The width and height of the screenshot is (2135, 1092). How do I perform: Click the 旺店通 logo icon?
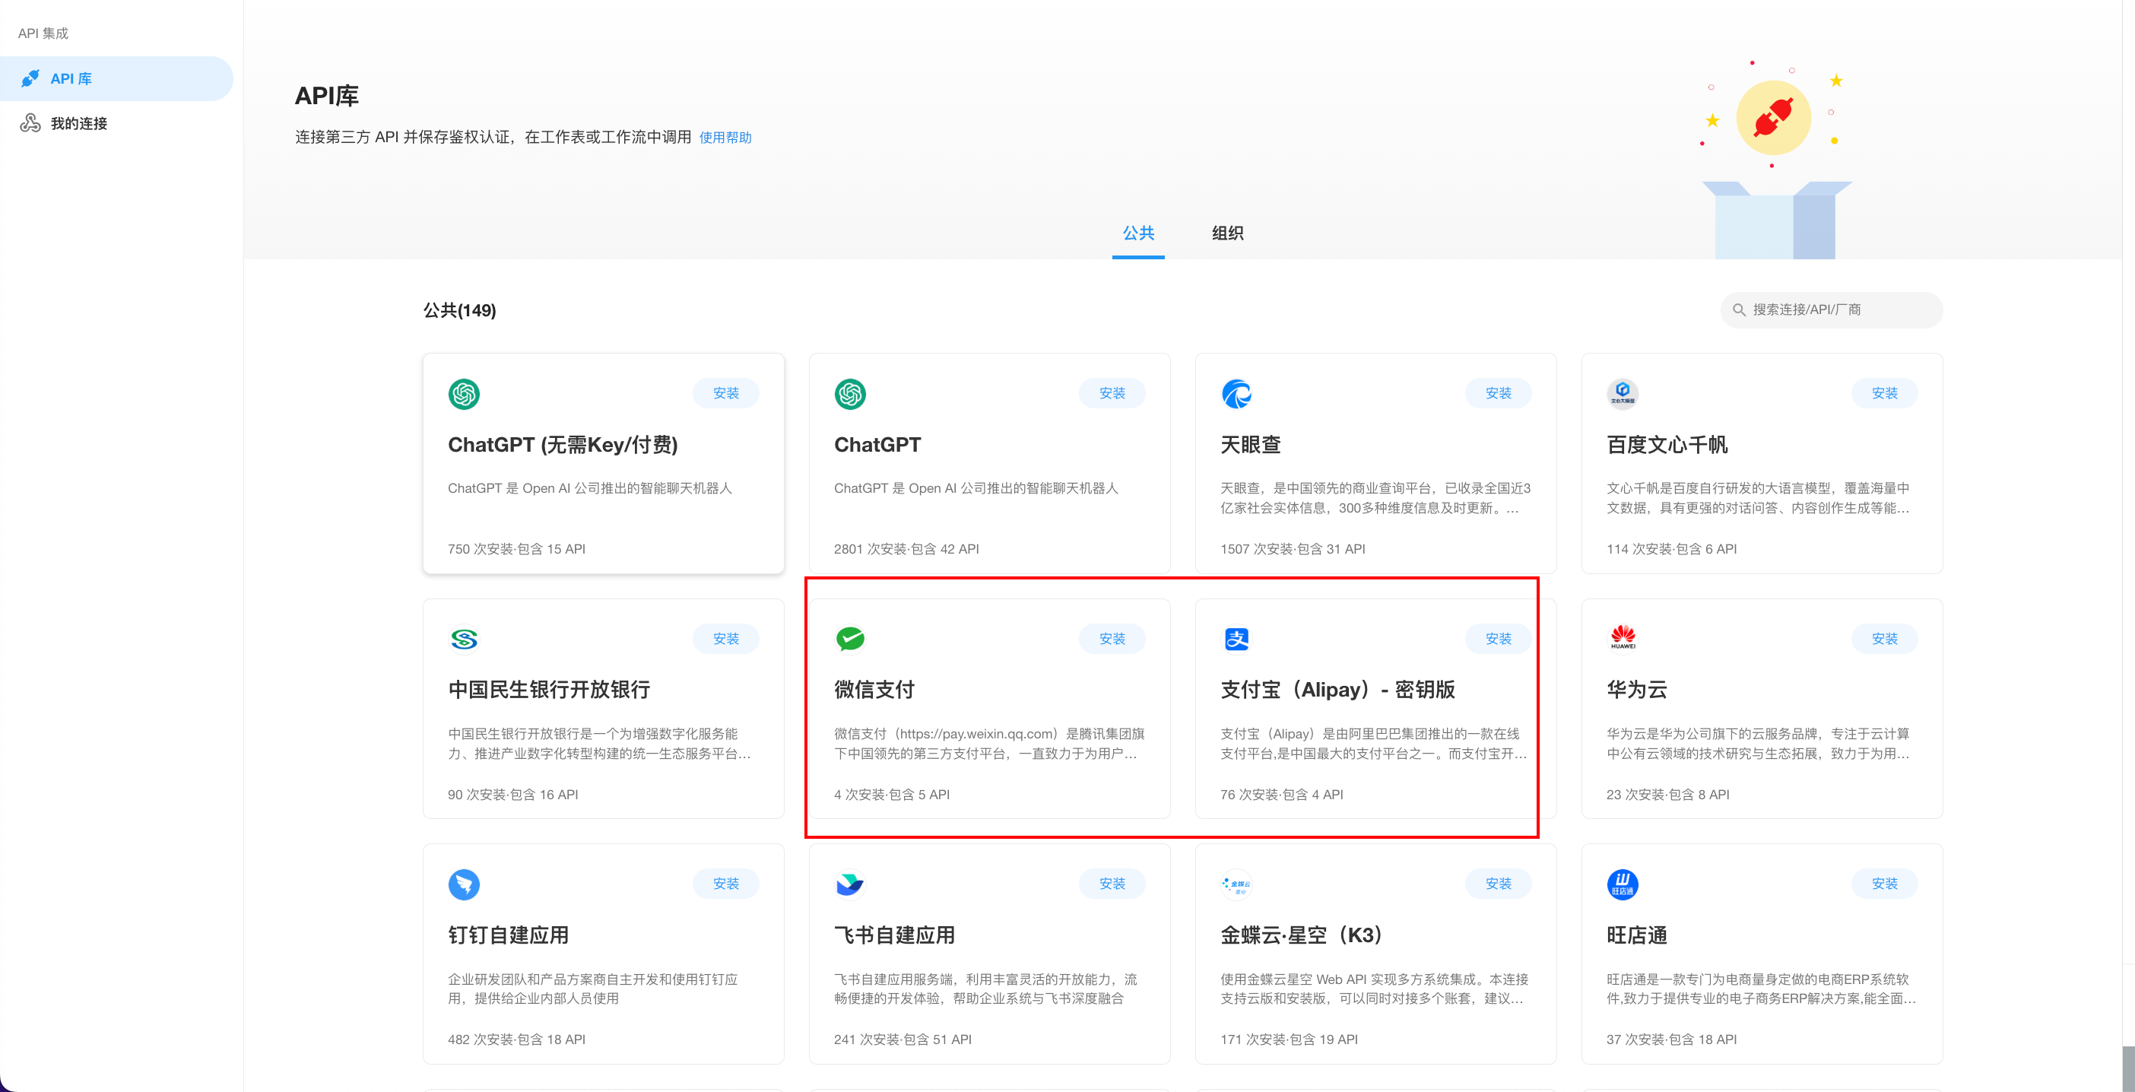(1622, 883)
